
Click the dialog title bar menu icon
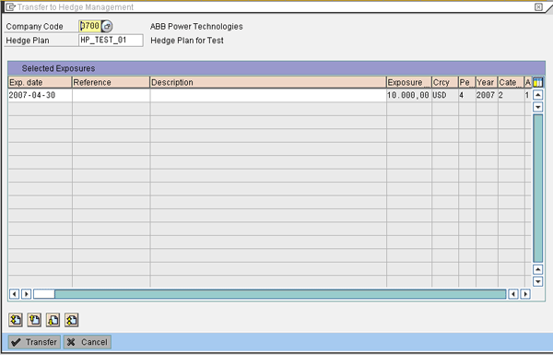[10, 7]
